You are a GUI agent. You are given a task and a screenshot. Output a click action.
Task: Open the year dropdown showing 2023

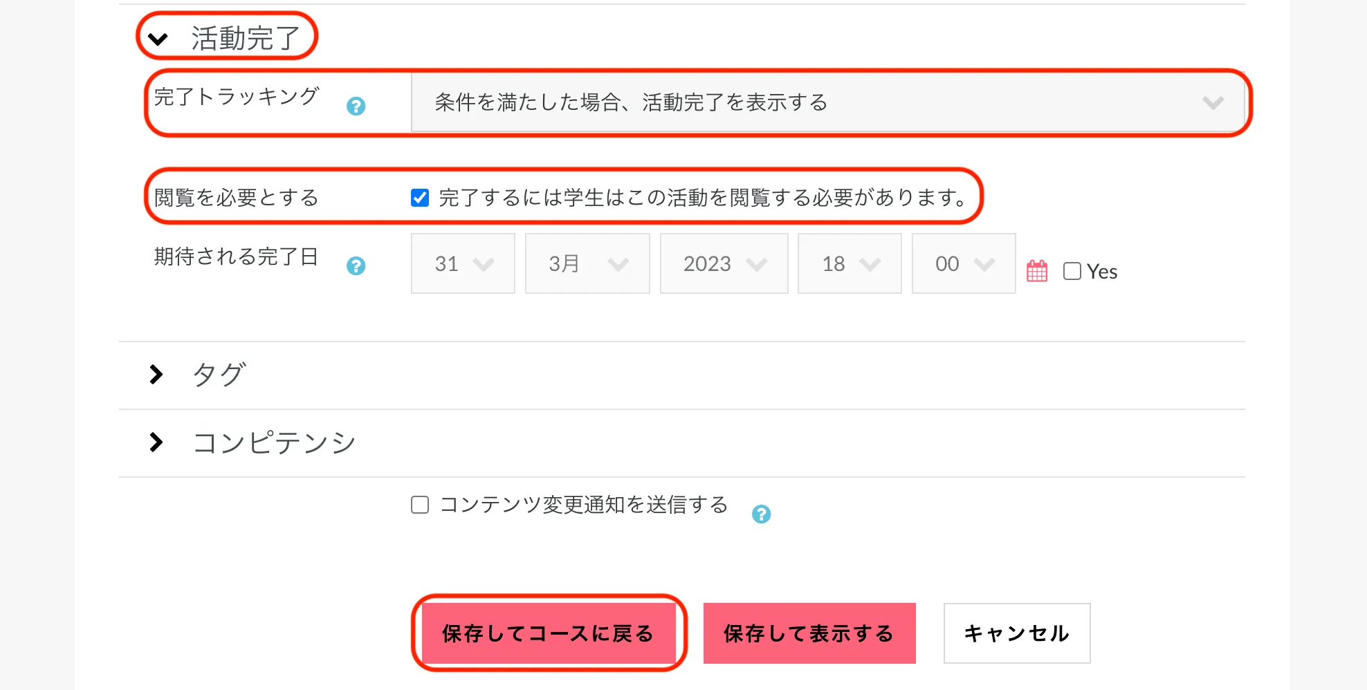724,263
